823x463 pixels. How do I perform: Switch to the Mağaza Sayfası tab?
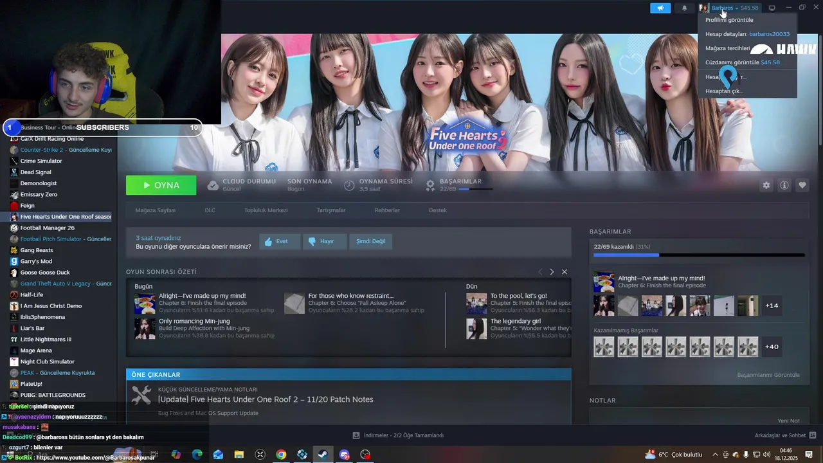pyautogui.click(x=155, y=210)
